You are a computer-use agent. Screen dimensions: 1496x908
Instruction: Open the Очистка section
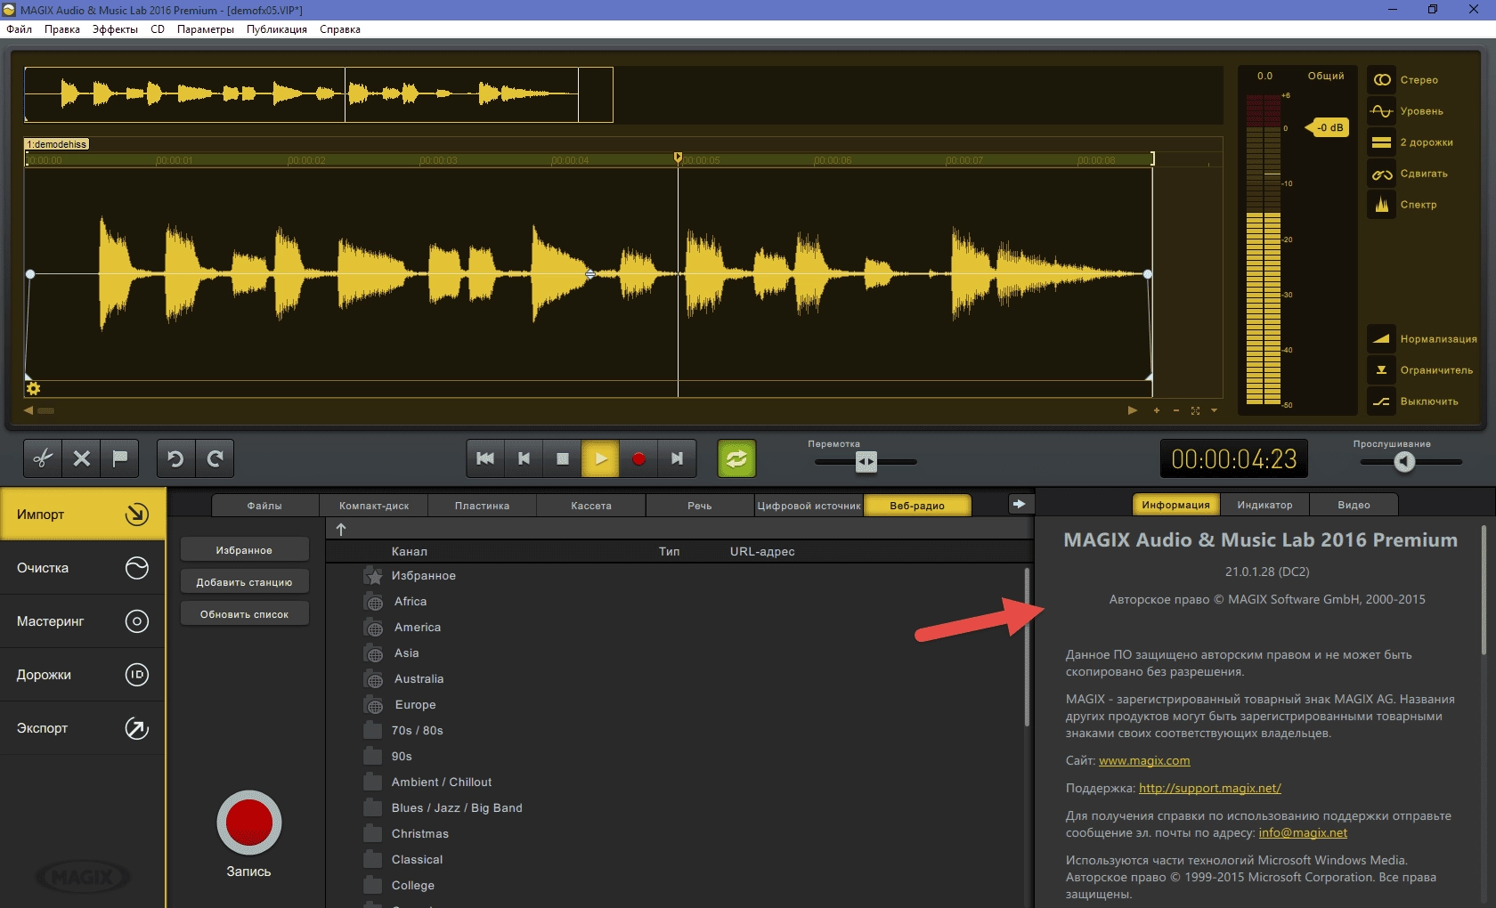(x=83, y=568)
